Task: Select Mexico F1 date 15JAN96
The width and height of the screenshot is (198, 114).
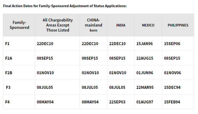Action: tap(145, 44)
